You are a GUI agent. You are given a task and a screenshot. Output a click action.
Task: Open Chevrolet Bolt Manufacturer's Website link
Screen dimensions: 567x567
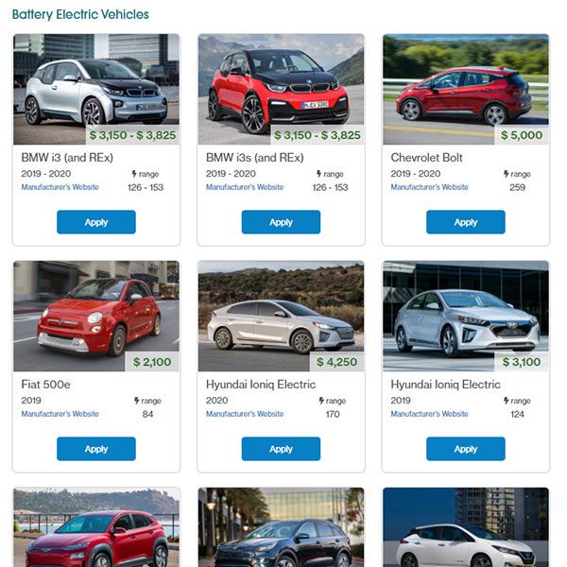click(430, 187)
